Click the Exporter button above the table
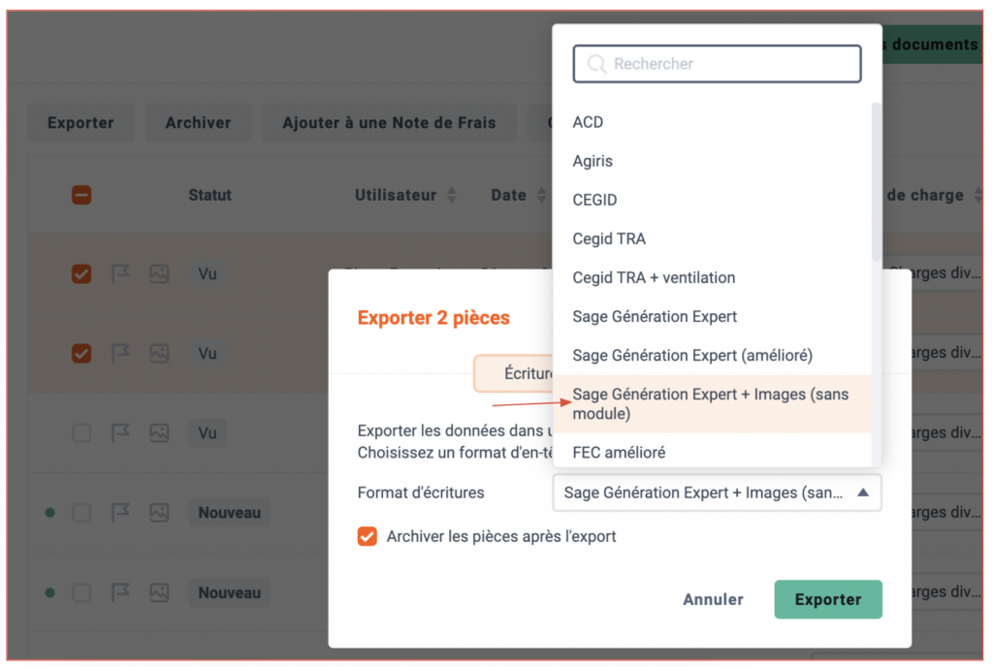The height and width of the screenshot is (667, 993). pos(80,123)
